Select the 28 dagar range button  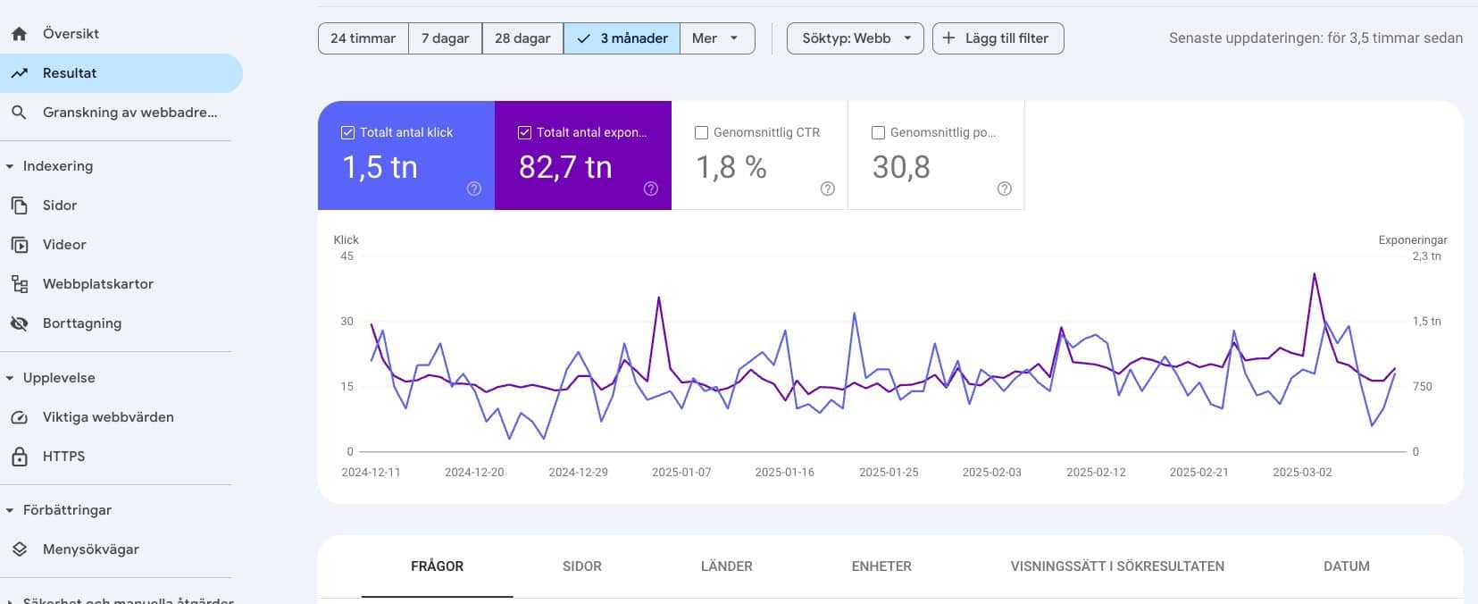[522, 38]
